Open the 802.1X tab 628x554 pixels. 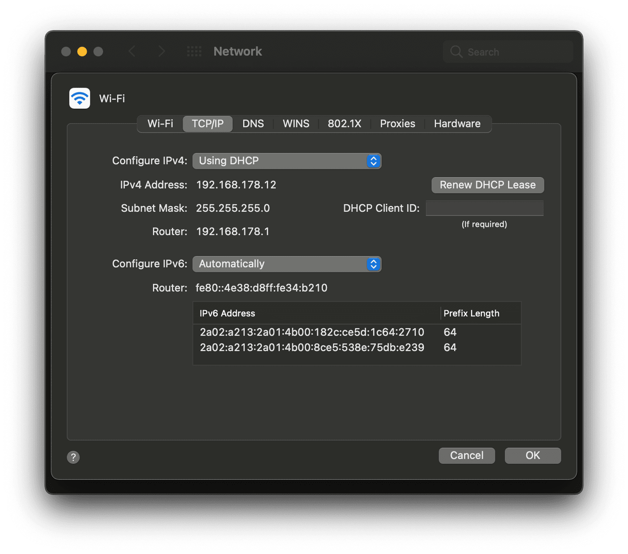344,123
